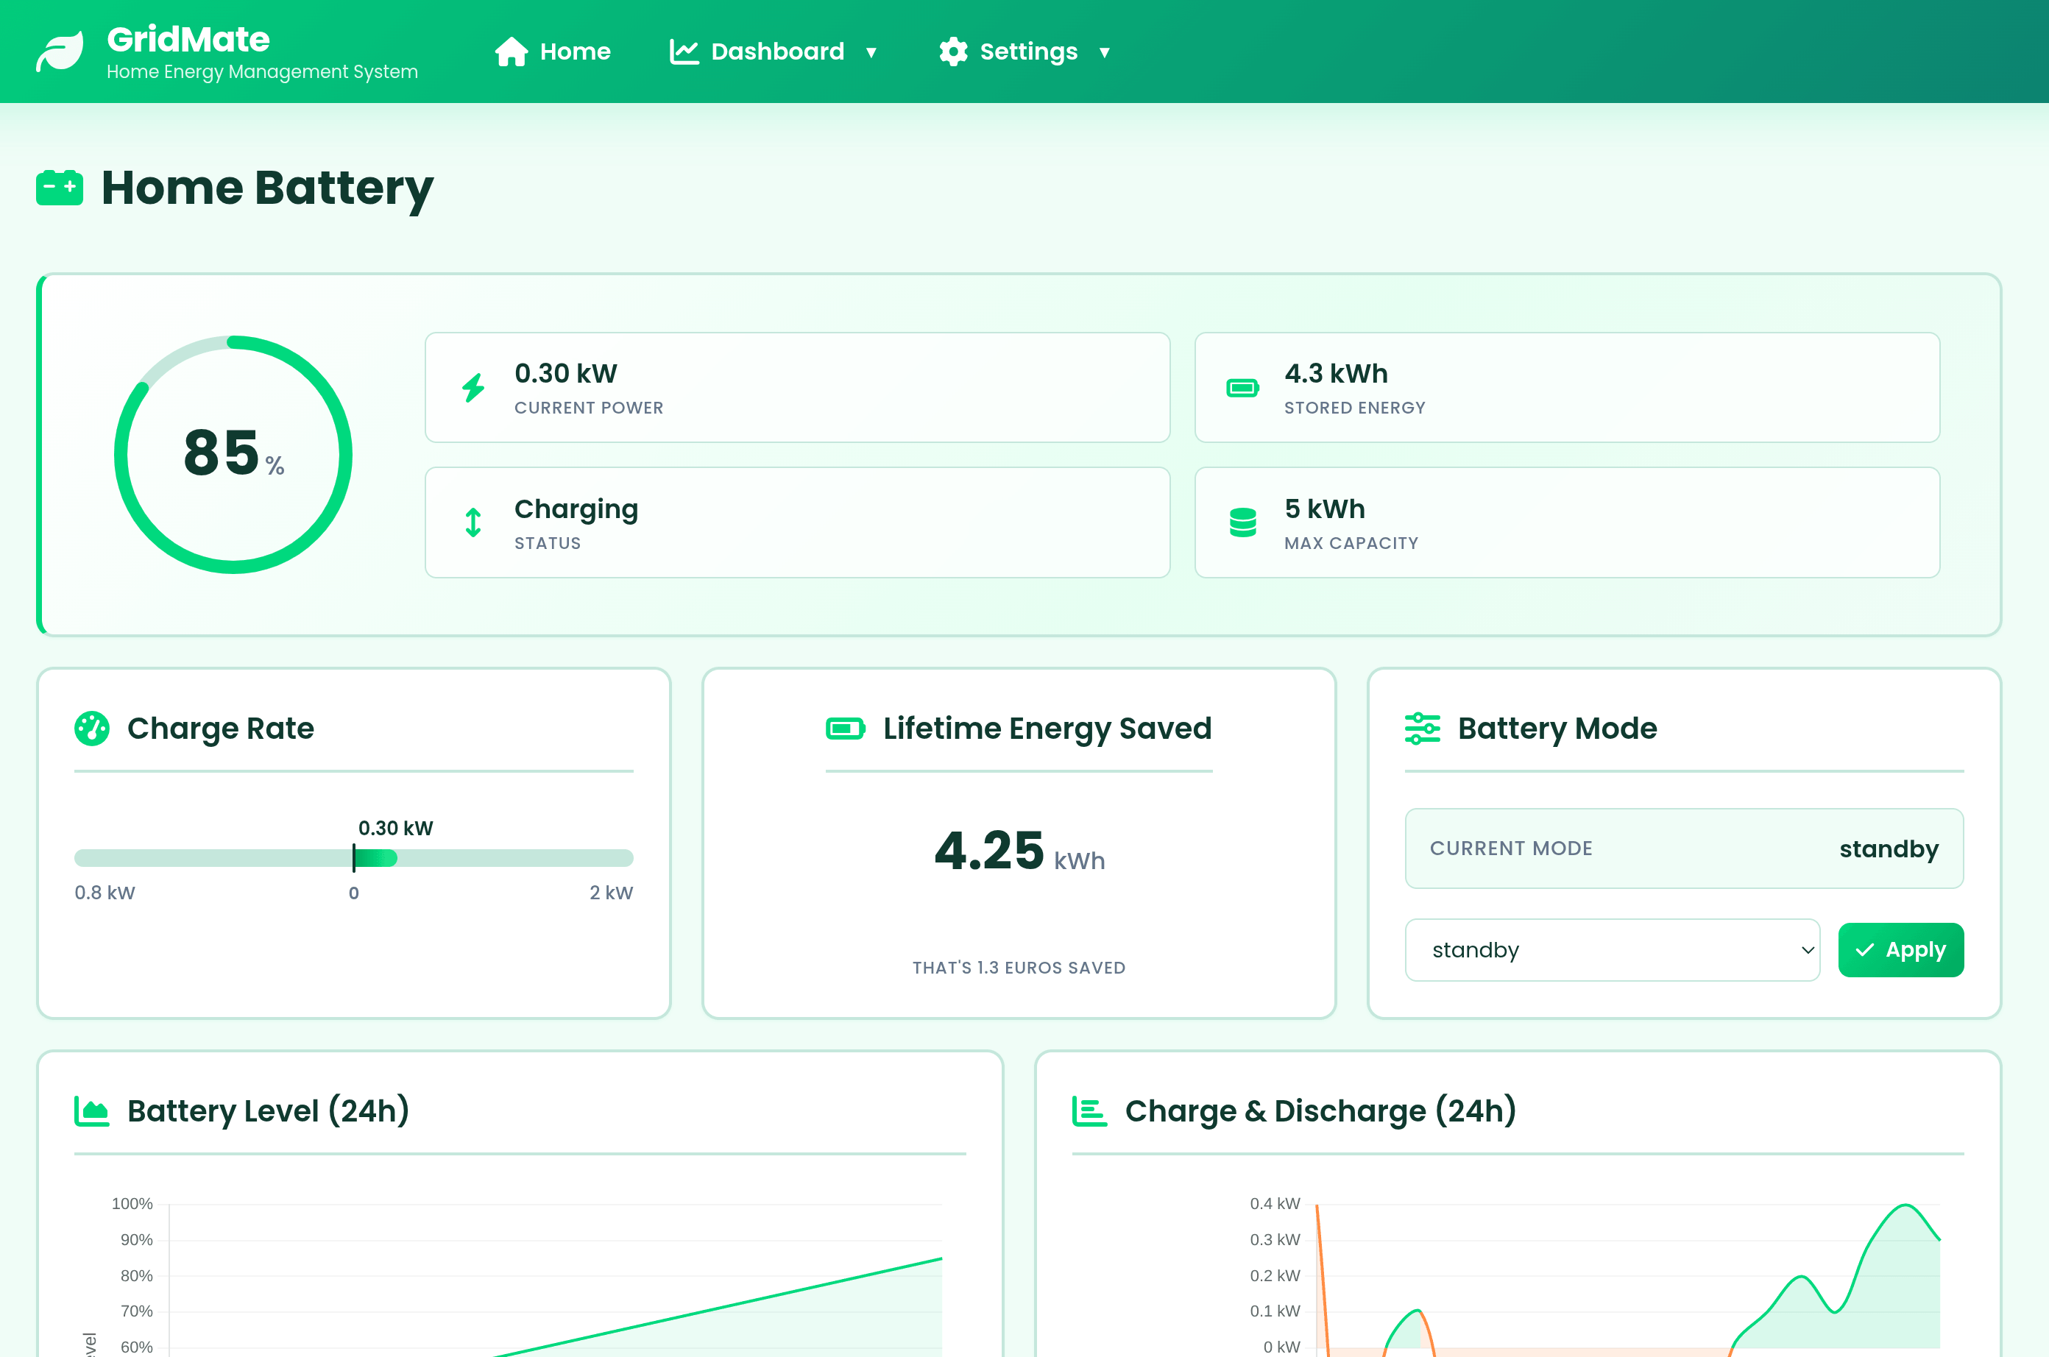Open the Dashboard dropdown menu
The image size is (2049, 1357).
pos(774,51)
